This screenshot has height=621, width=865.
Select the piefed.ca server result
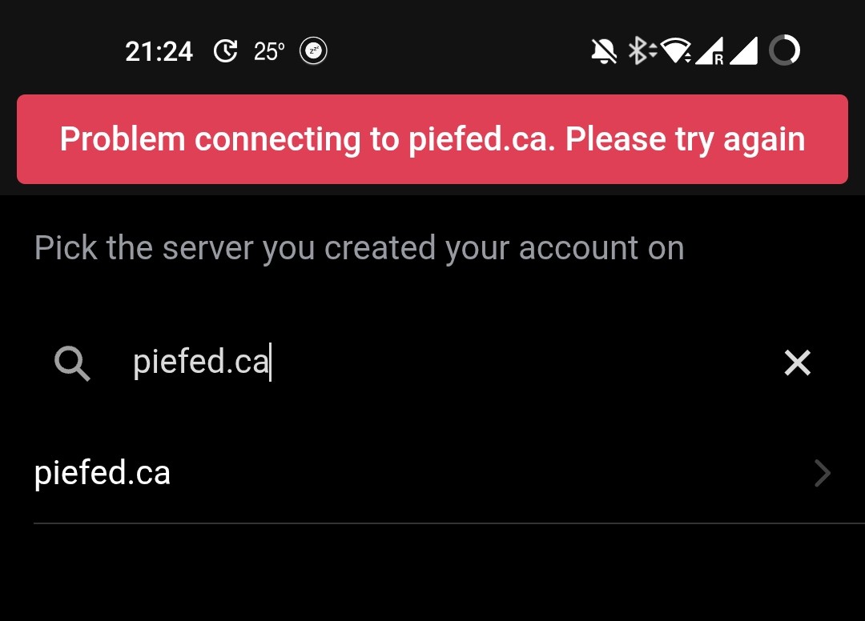point(432,473)
